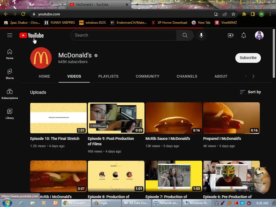Close the McDonald's - YouTube tab
The image size is (276, 207).
[127, 5]
